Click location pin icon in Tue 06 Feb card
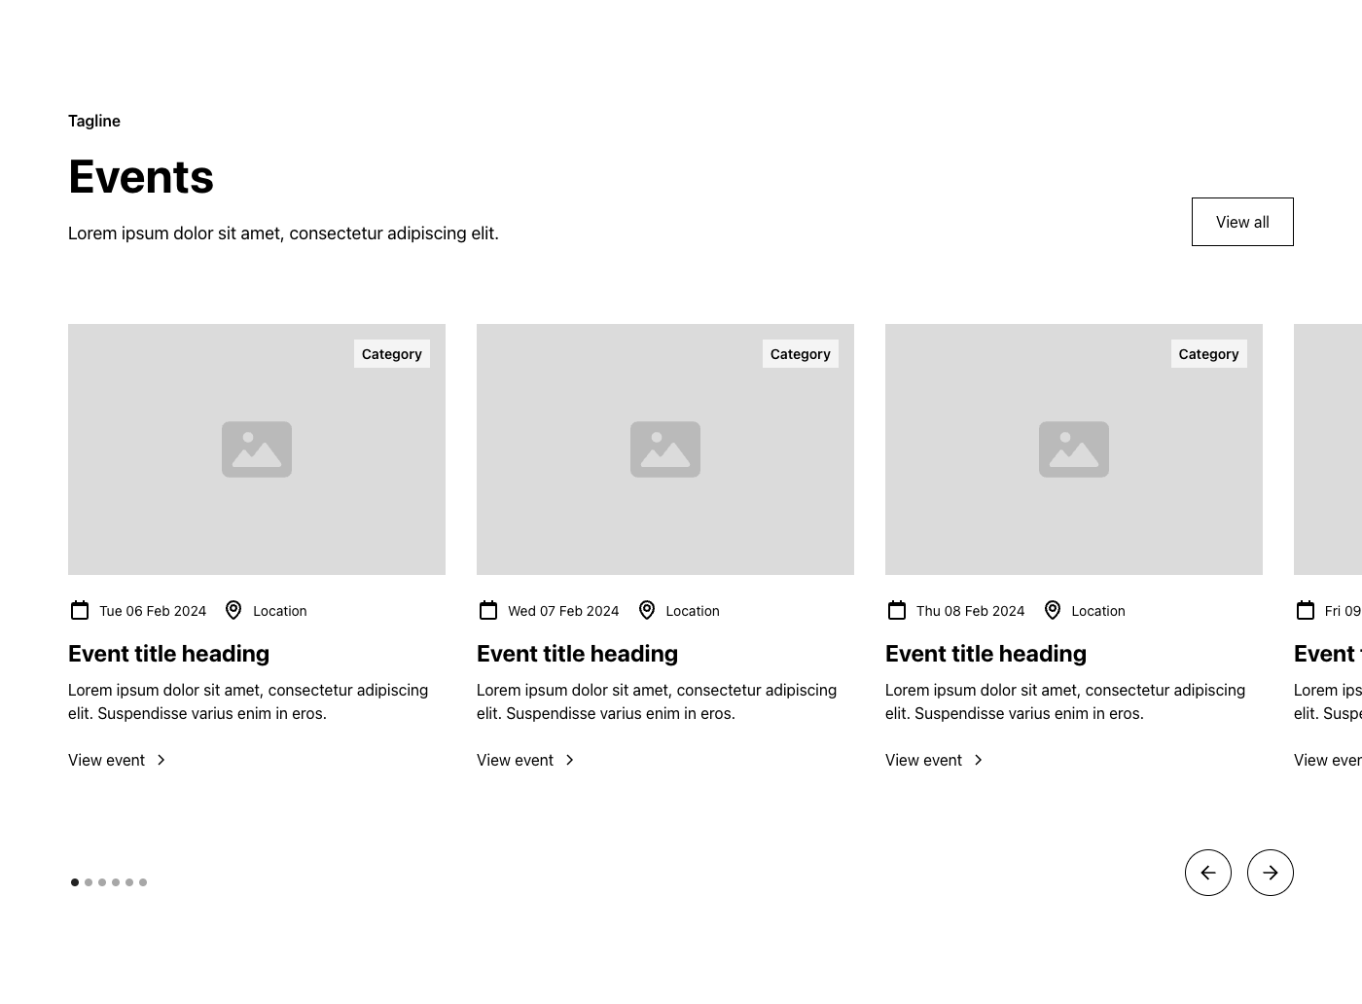 coord(233,610)
